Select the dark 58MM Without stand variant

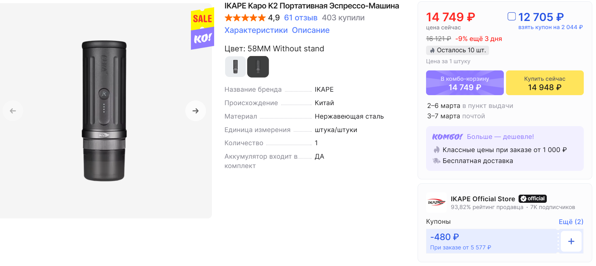click(258, 67)
